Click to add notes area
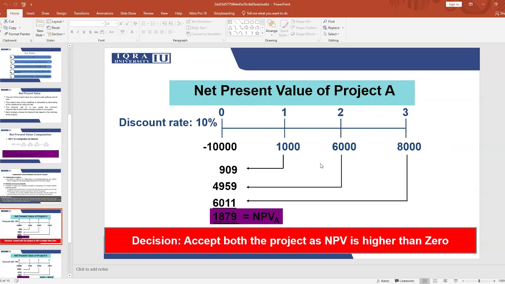The image size is (505, 284). (x=92, y=269)
